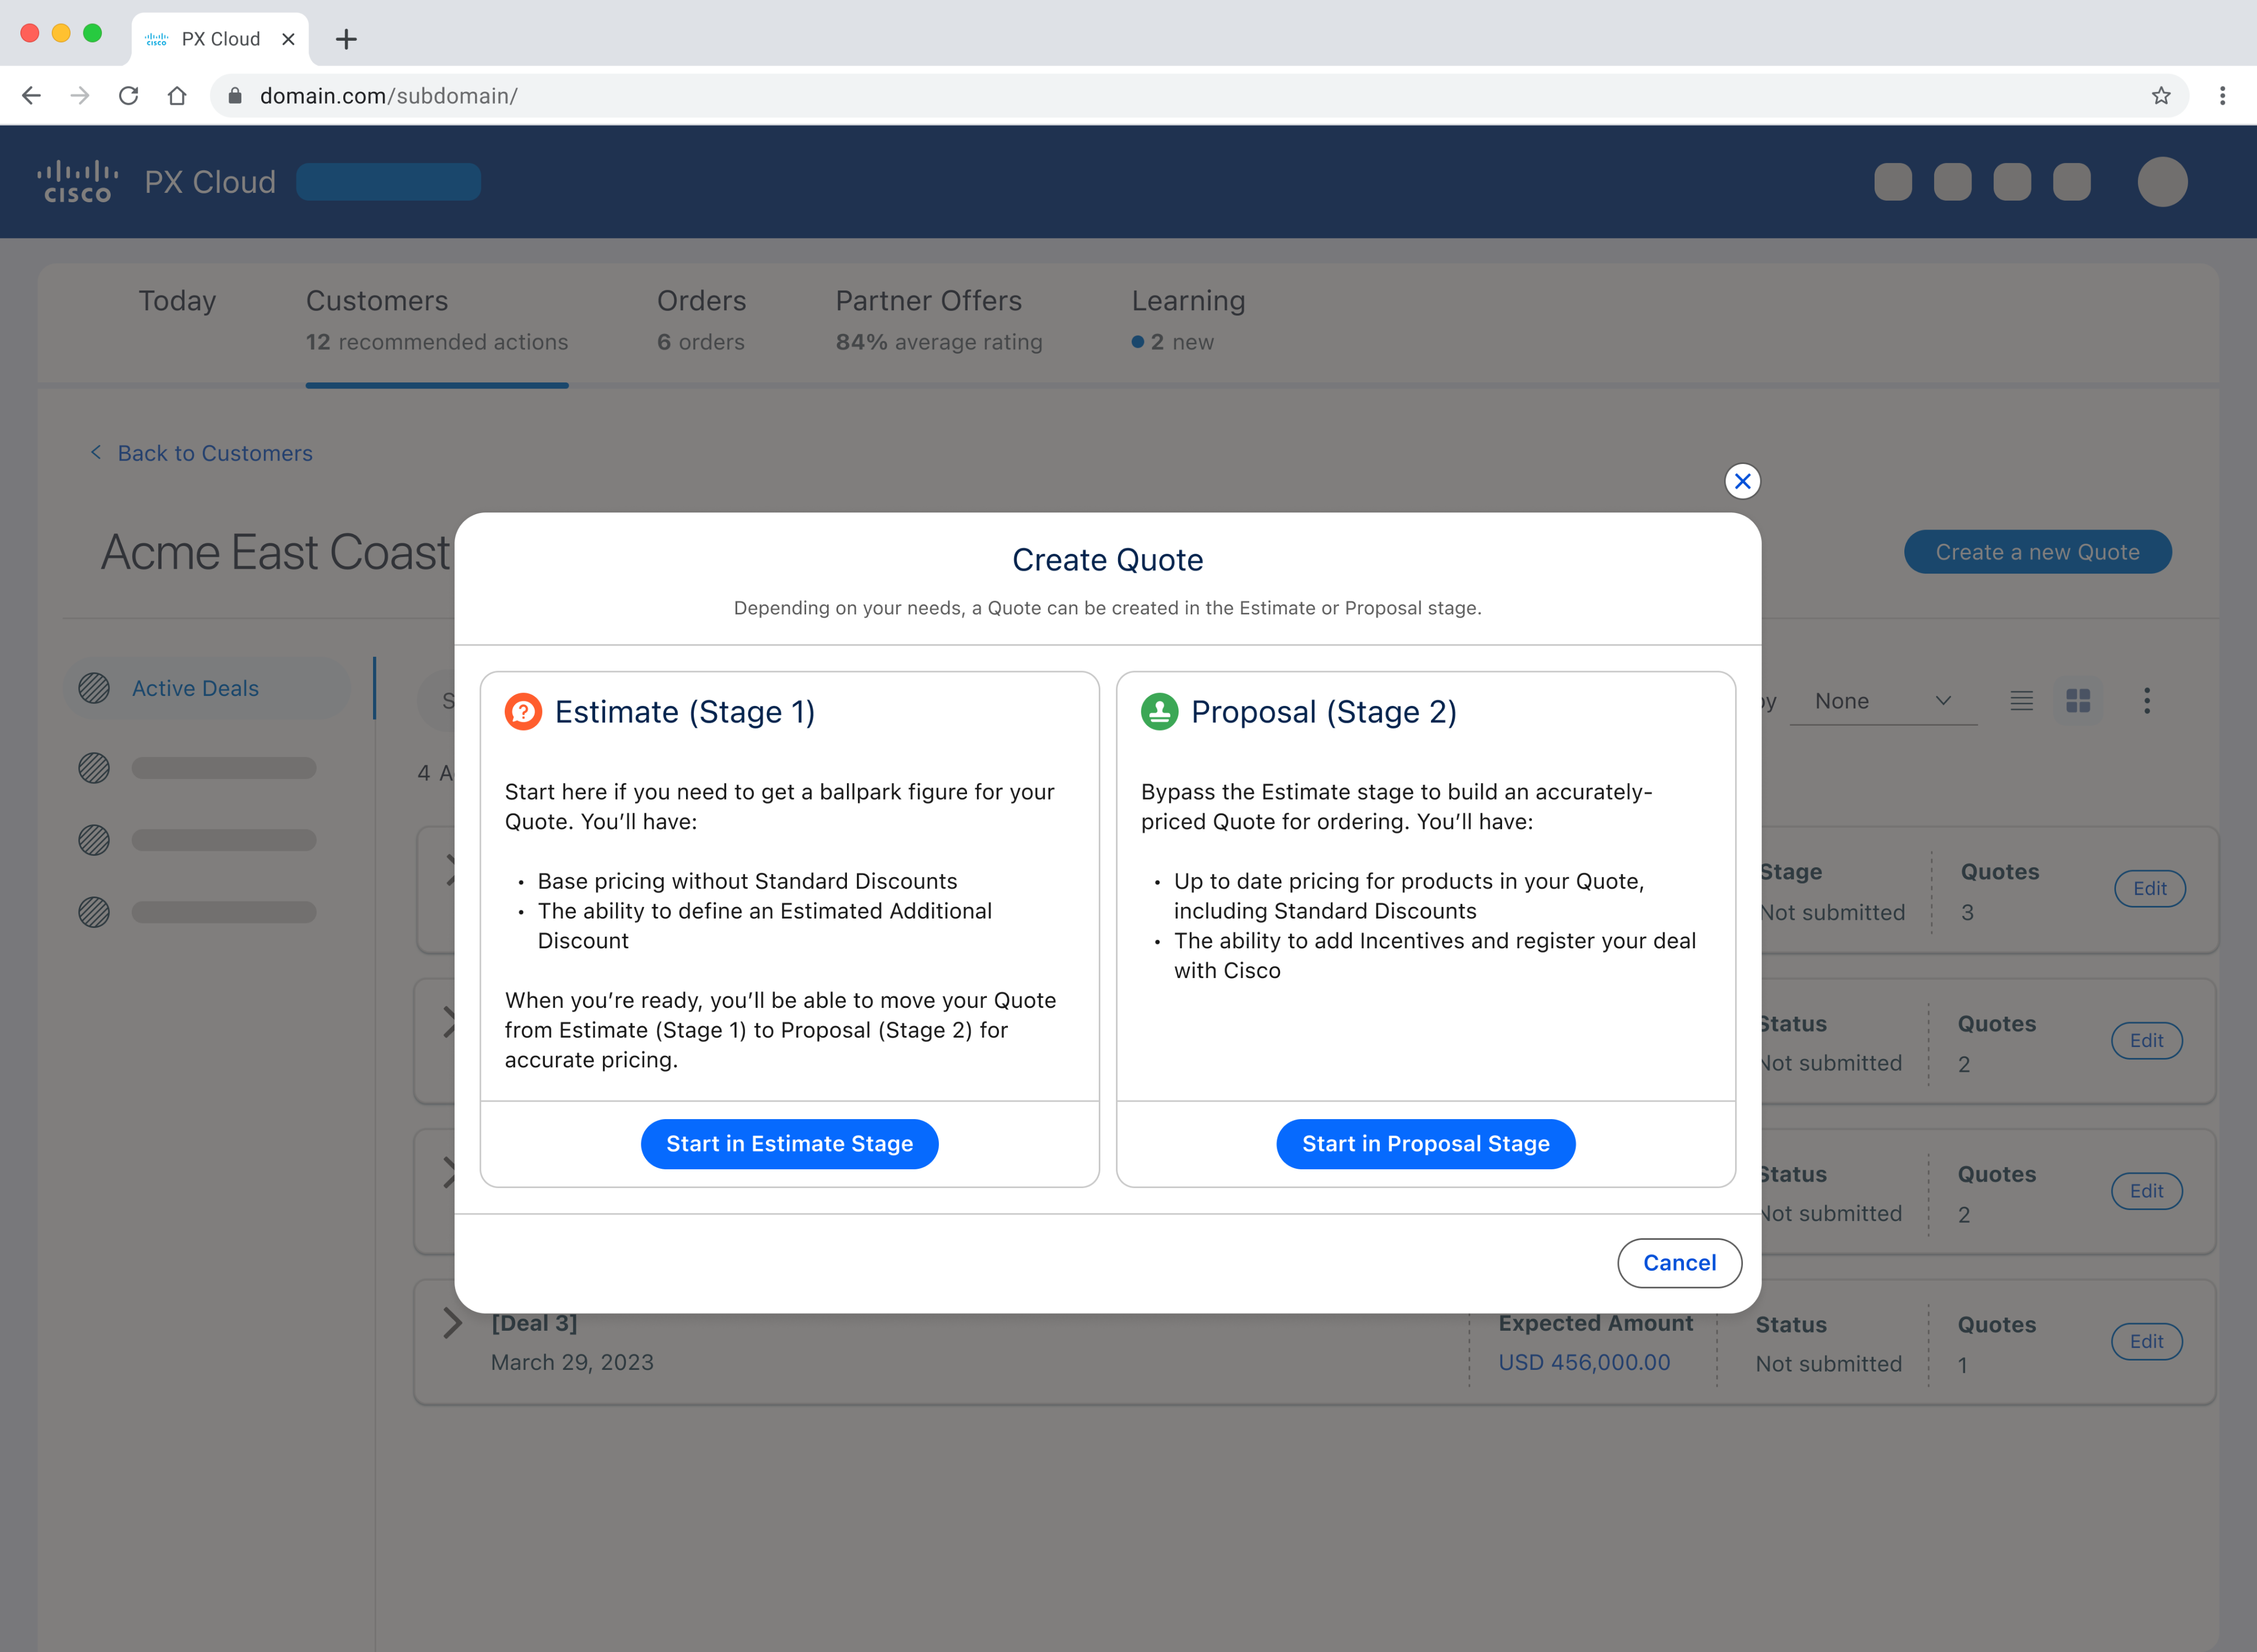Start in Estimate Stage
2257x1652 pixels.
(789, 1144)
